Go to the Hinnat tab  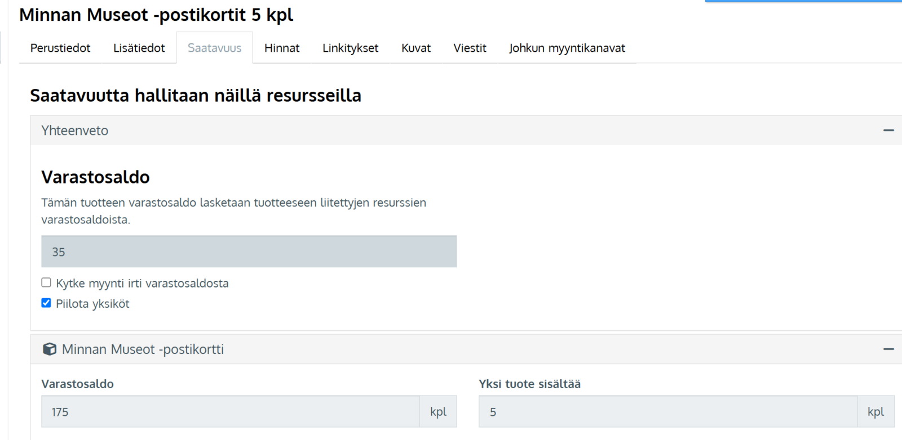[x=282, y=48]
